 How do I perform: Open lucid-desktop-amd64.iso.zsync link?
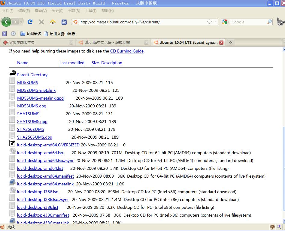[x=45, y=161]
